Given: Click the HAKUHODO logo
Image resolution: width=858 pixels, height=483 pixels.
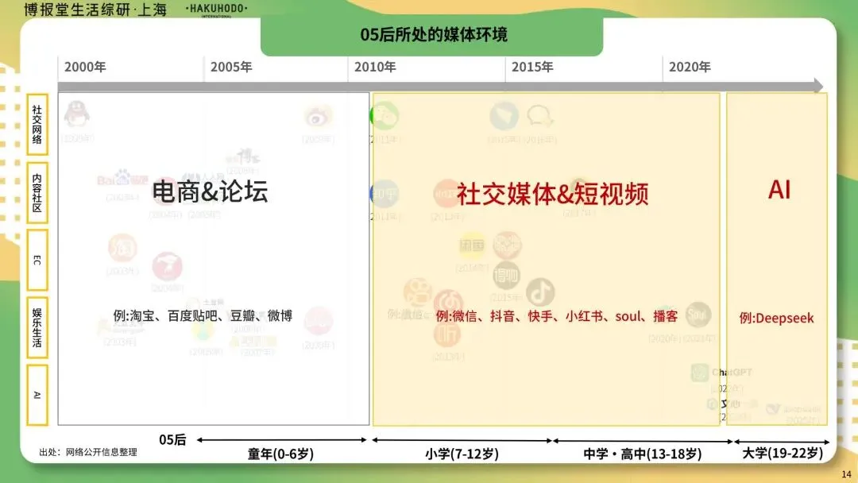Looking at the screenshot, I should click(x=217, y=10).
